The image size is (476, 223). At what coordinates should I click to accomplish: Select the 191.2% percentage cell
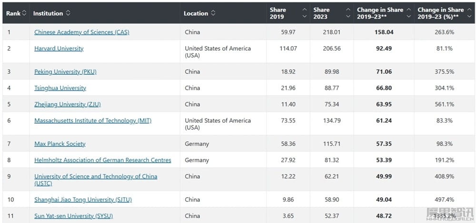point(445,160)
